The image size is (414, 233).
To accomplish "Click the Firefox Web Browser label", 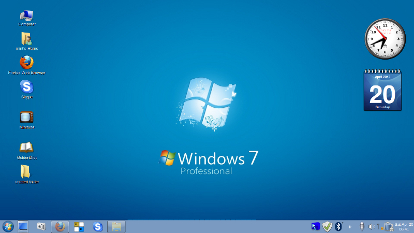I will (x=27, y=72).
